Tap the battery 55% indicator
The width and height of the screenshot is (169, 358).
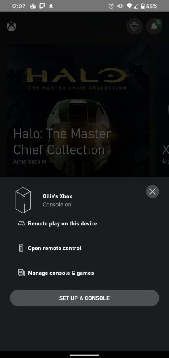149,6
